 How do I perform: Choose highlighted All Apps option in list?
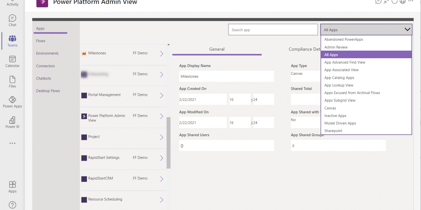[366, 55]
